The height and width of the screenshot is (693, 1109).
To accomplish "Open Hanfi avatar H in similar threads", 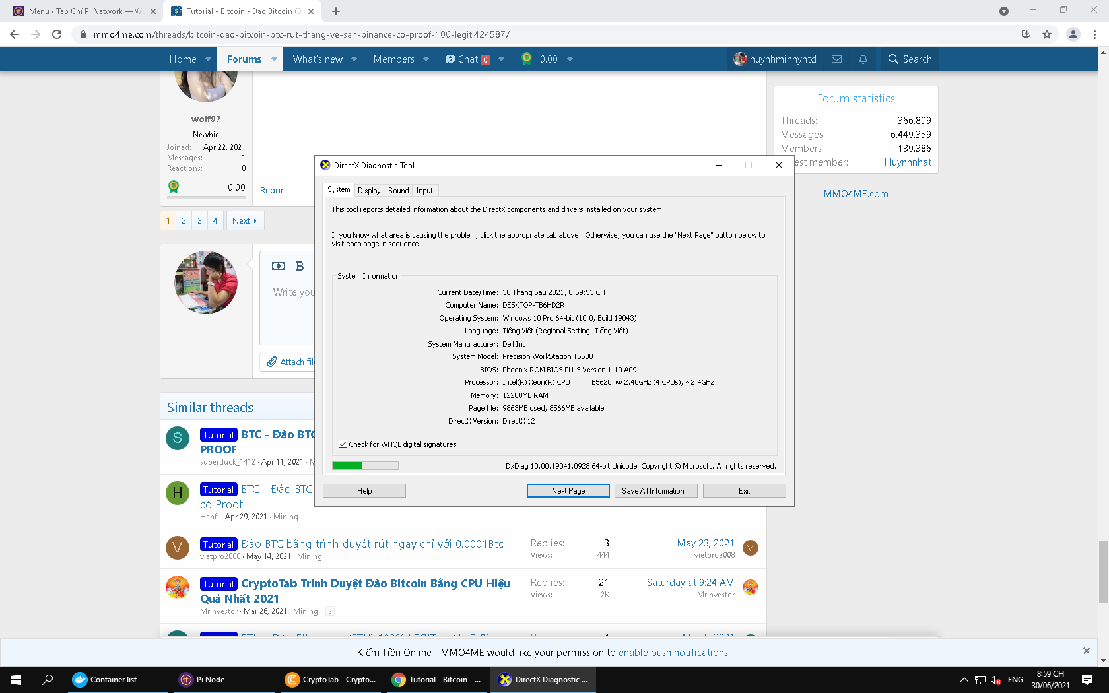I will [x=178, y=492].
